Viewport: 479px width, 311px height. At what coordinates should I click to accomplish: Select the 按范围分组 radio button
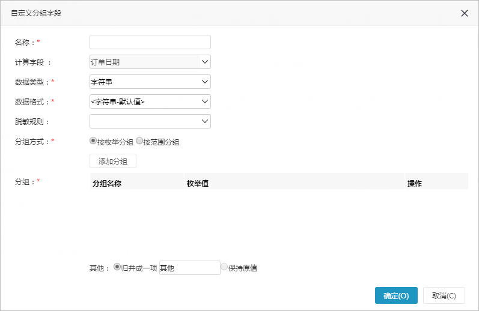point(139,141)
